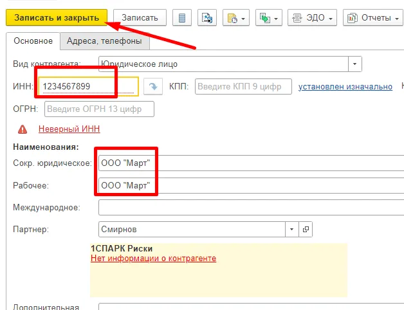Click the red warning triangle icon
404x310 pixels.
point(23,129)
